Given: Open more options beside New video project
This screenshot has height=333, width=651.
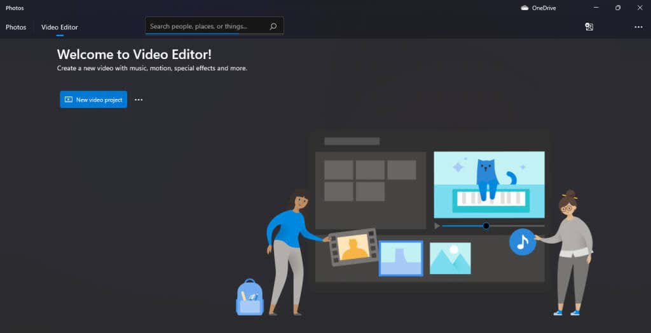Looking at the screenshot, I should (x=139, y=100).
